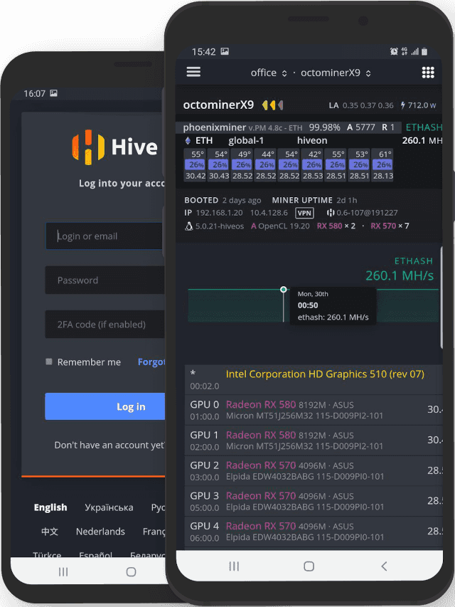The height and width of the screenshot is (607, 455).
Task: Select the GPU 0 Radeon RX 580 row
Action: 314,410
